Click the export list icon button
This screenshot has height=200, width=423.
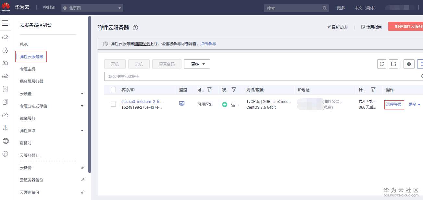(x=393, y=64)
